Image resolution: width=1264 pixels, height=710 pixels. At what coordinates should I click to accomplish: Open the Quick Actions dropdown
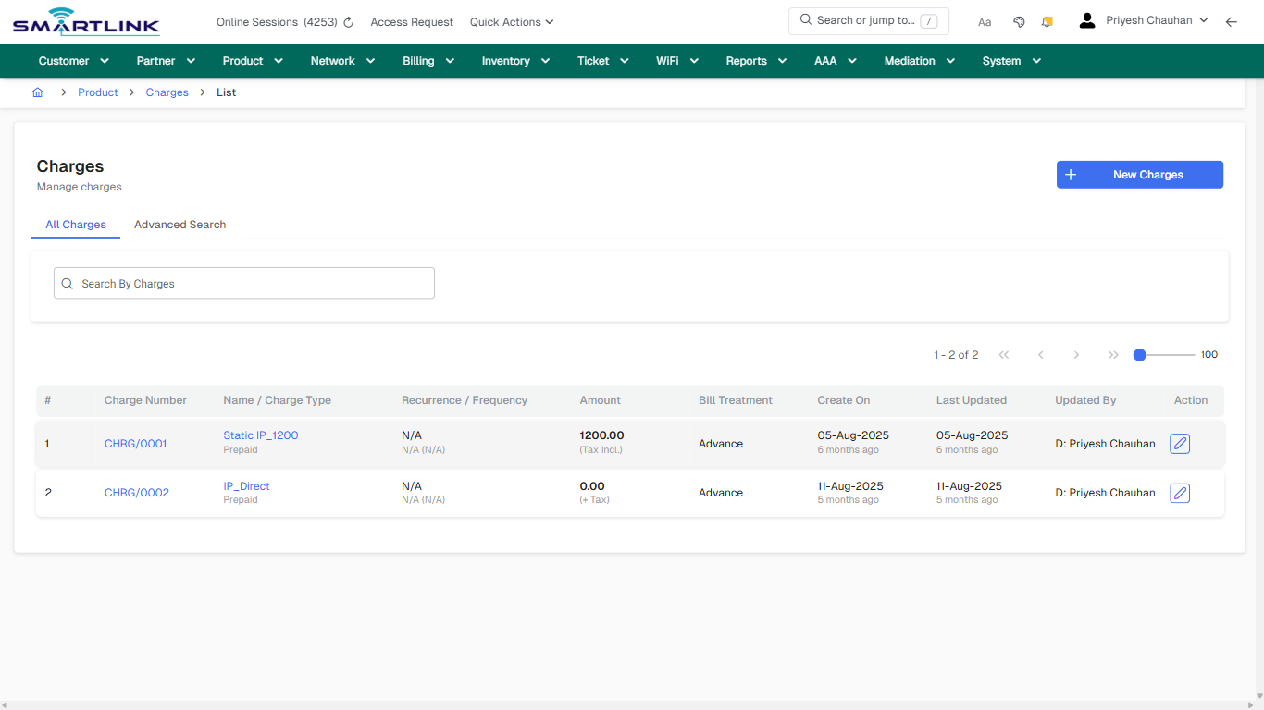[511, 21]
